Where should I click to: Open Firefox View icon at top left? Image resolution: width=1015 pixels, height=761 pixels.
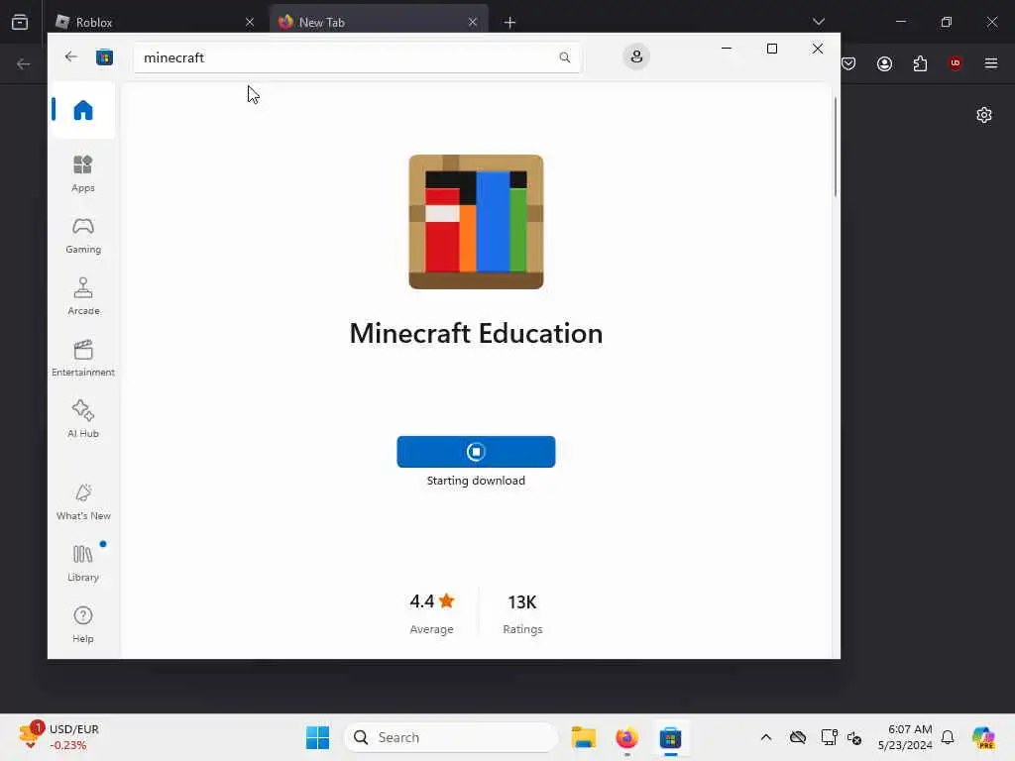20,22
